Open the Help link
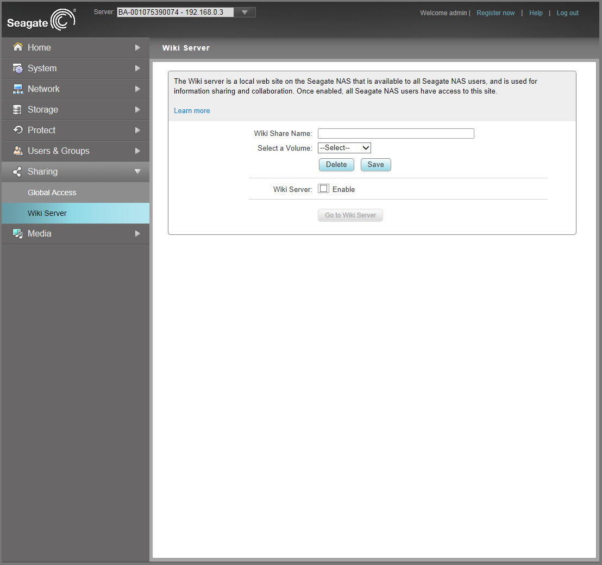The width and height of the screenshot is (602, 565). [x=536, y=13]
